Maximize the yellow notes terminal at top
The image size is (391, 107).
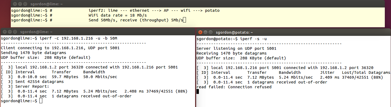(25, 4)
